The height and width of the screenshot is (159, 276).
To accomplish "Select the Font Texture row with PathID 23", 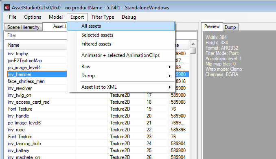I will (97, 137).
